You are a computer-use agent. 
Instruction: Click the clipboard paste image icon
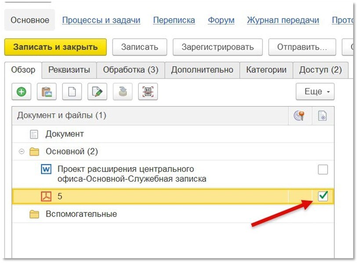(x=46, y=92)
